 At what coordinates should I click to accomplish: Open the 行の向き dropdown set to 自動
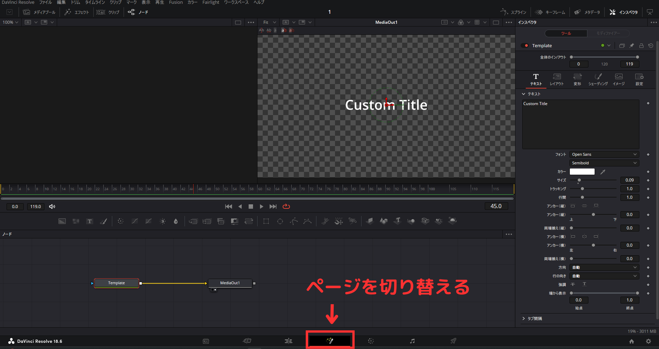pos(604,276)
